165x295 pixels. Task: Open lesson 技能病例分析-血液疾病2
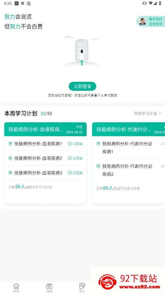(x=38, y=158)
